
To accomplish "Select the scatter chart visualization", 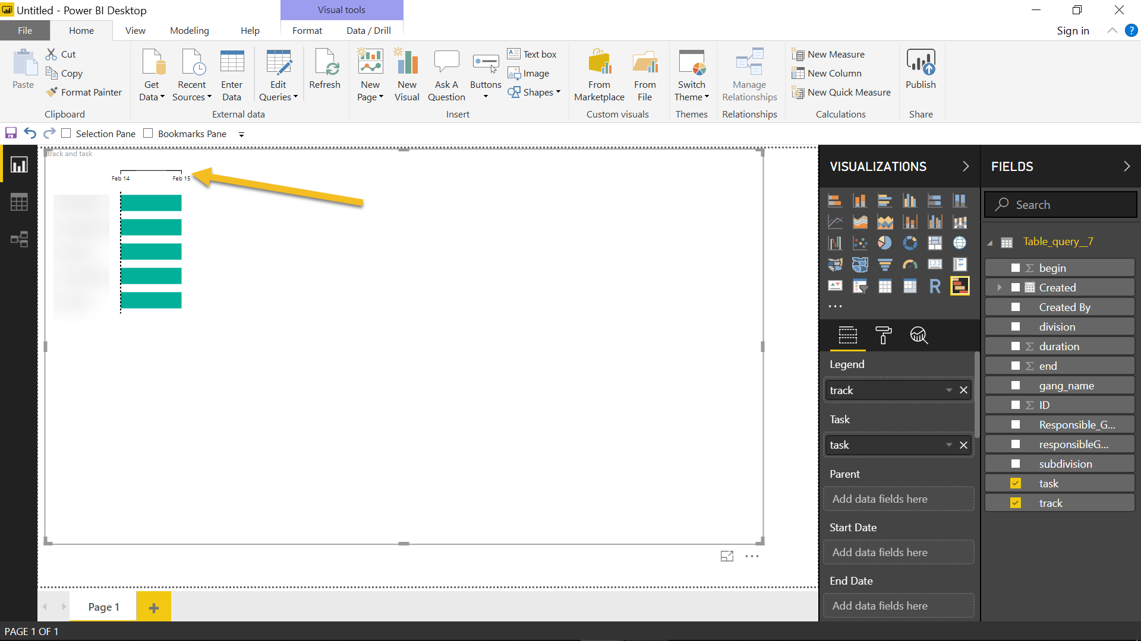I will tap(859, 243).
